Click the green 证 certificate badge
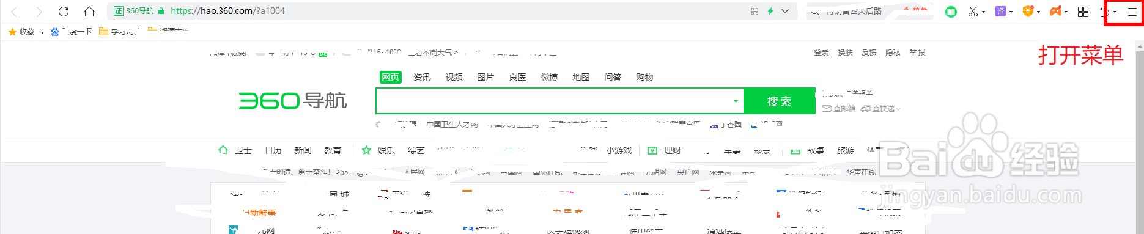The width and height of the screenshot is (1144, 234). tap(119, 11)
